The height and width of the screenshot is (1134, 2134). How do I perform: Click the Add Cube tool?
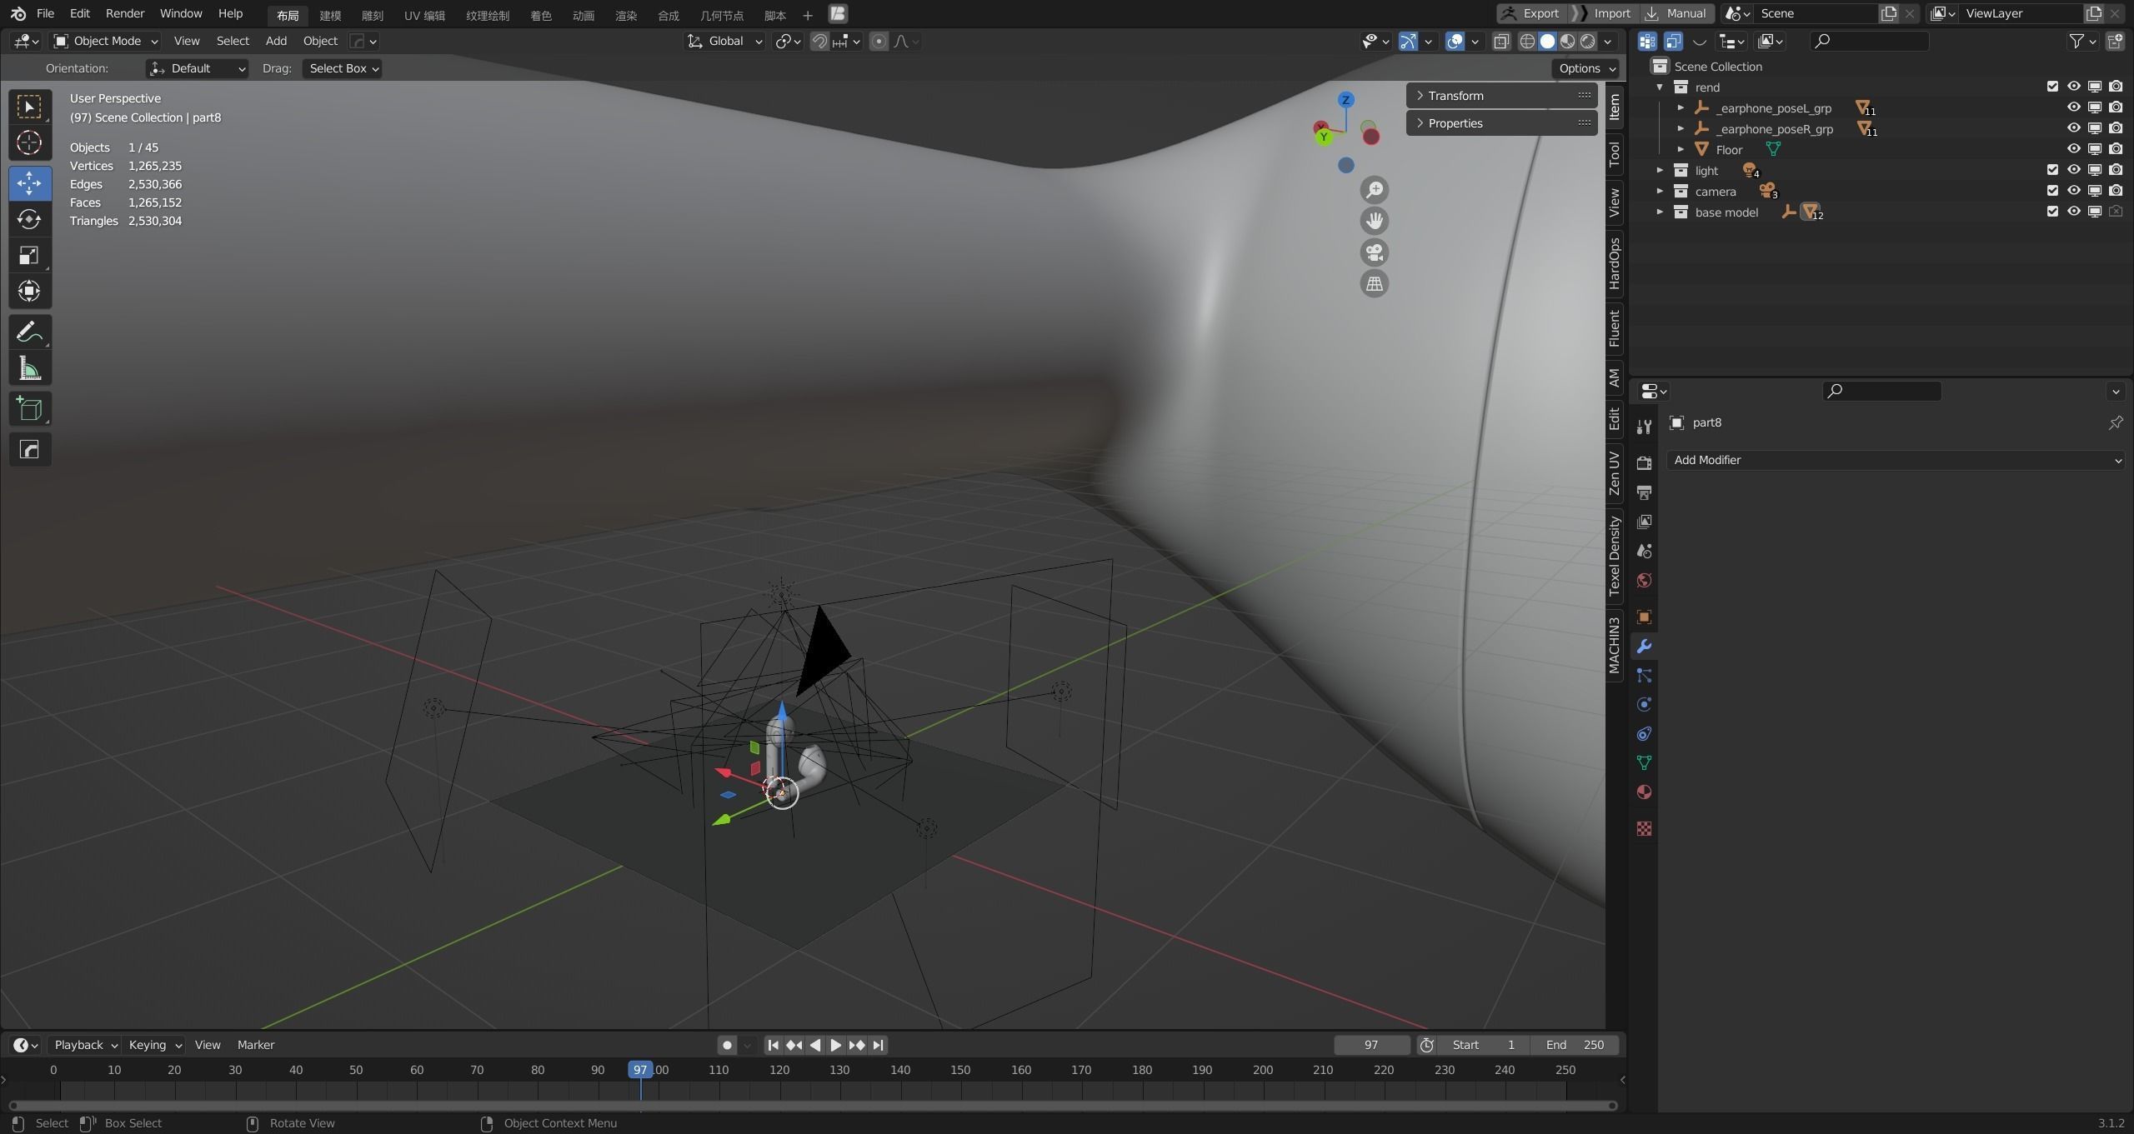(29, 408)
